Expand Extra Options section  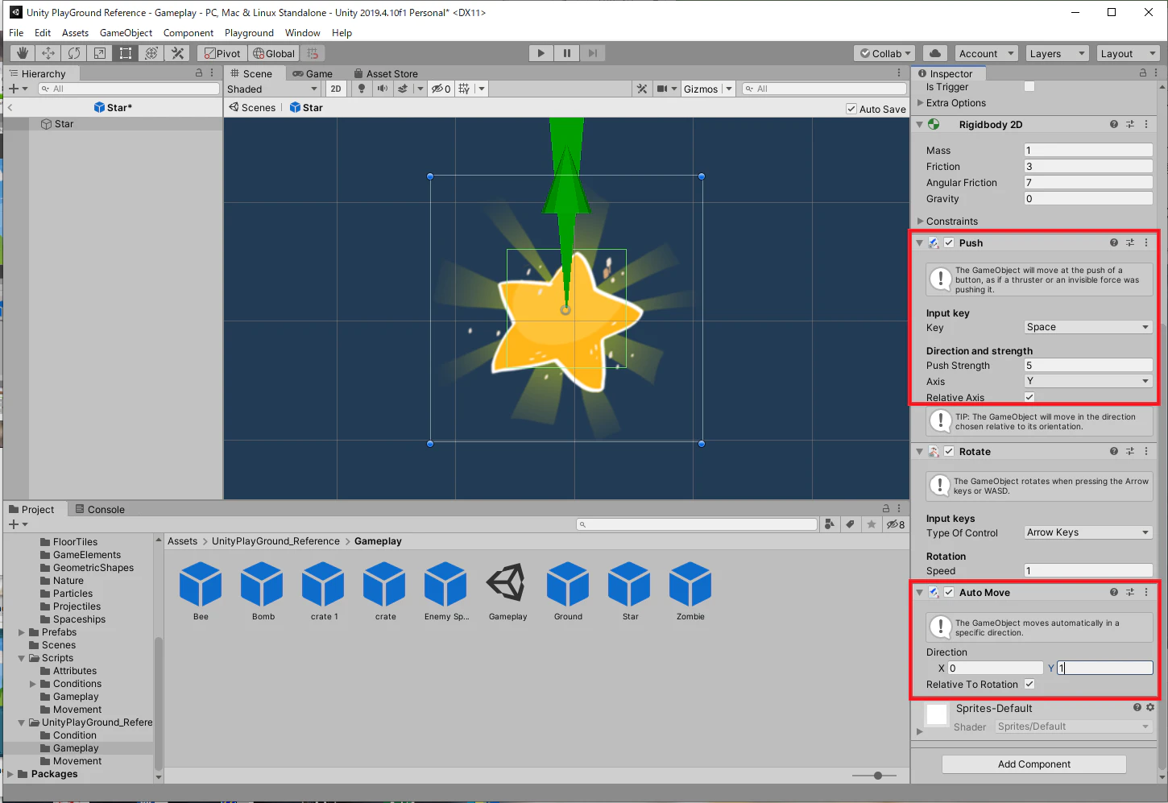click(x=921, y=103)
